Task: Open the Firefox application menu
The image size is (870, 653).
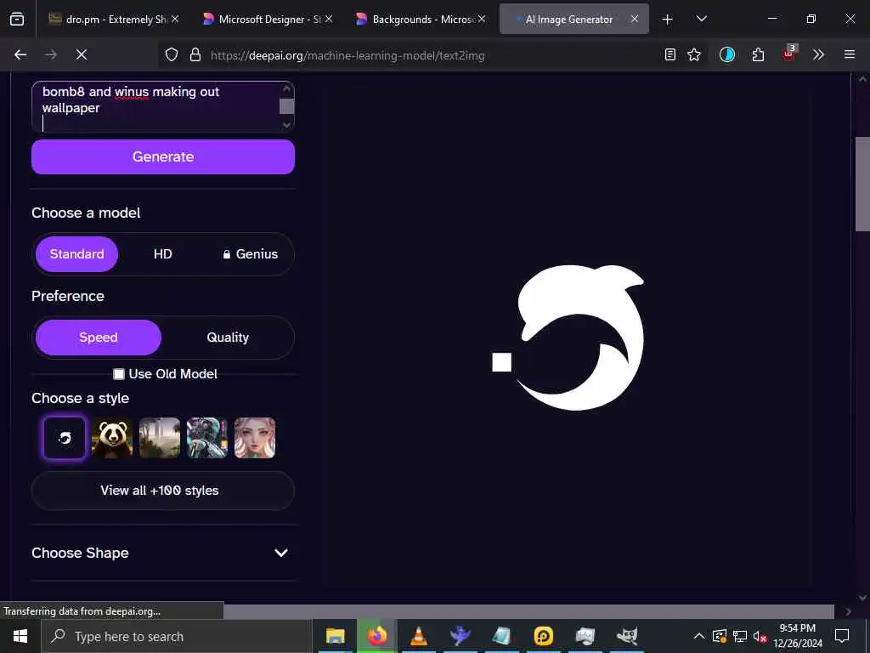Action: pyautogui.click(x=850, y=54)
